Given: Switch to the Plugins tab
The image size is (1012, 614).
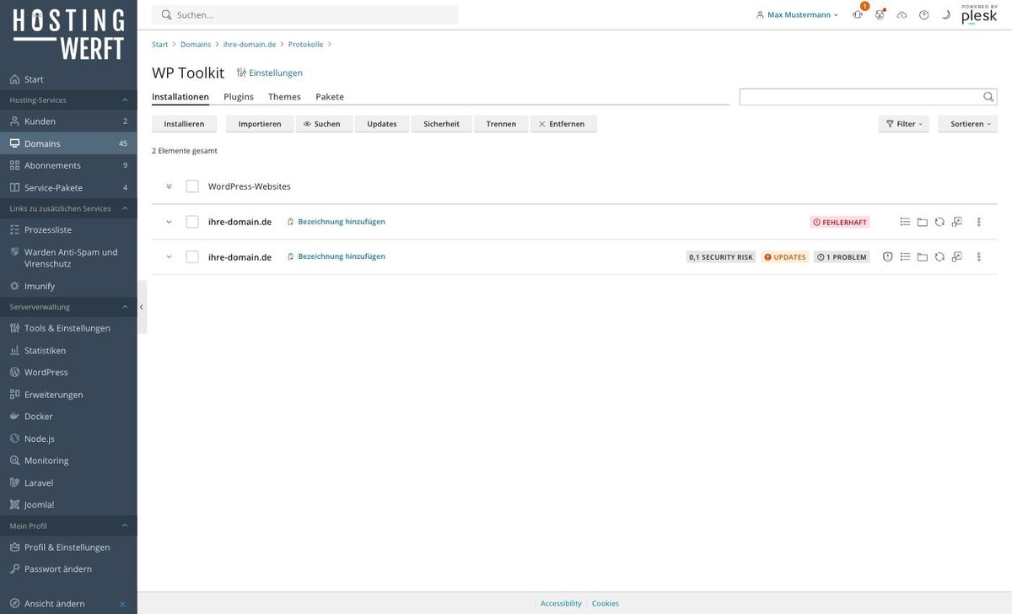Looking at the screenshot, I should click(239, 97).
